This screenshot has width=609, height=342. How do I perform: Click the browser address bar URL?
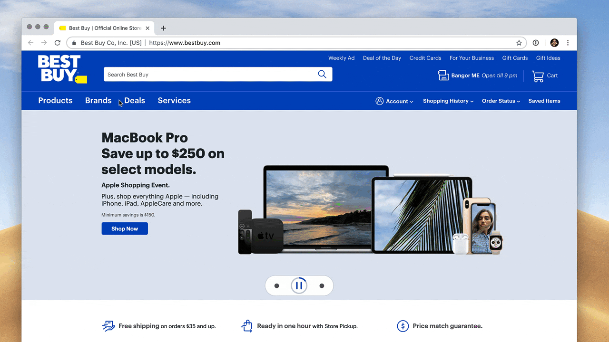pos(185,43)
